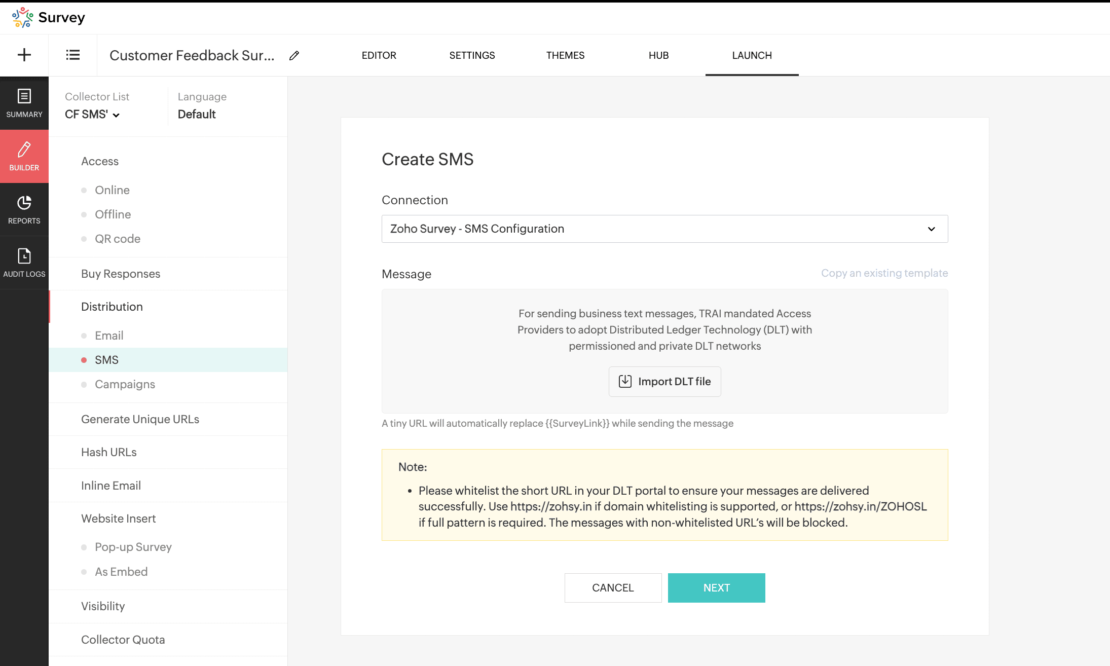The width and height of the screenshot is (1110, 666).
Task: Select the QR code access option
Action: 118,239
